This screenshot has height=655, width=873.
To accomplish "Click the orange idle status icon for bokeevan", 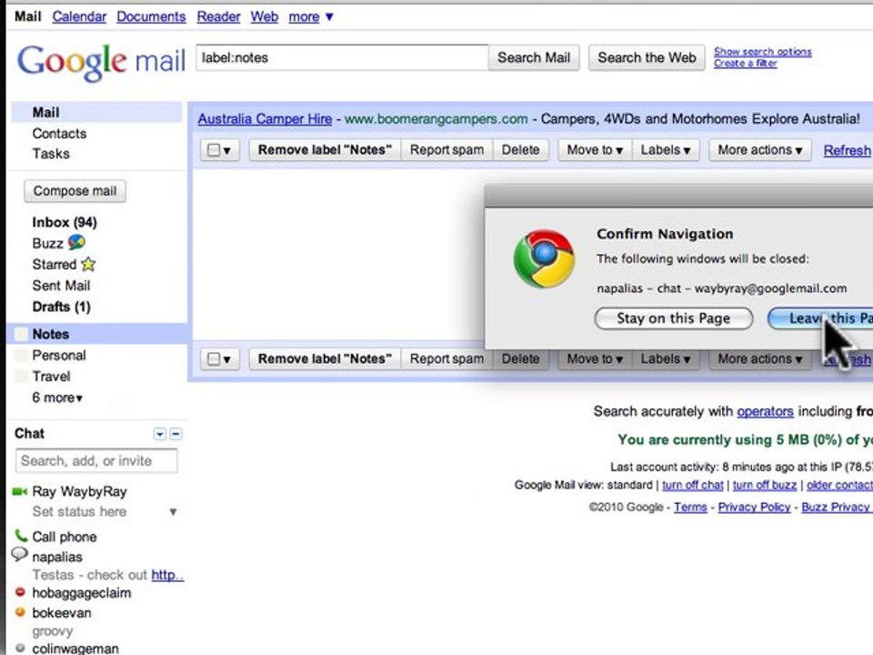I will tap(20, 612).
